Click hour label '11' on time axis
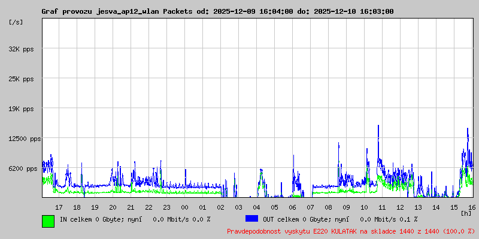 tap(382, 207)
